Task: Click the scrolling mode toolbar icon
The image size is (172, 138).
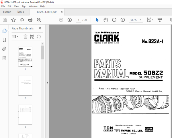Action: [x=160, y=20]
